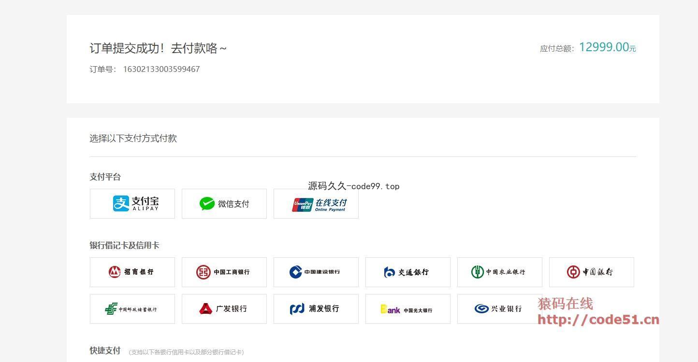Click the 银行借记卡及信用卡 section label
This screenshot has height=362, width=698.
pos(124,245)
